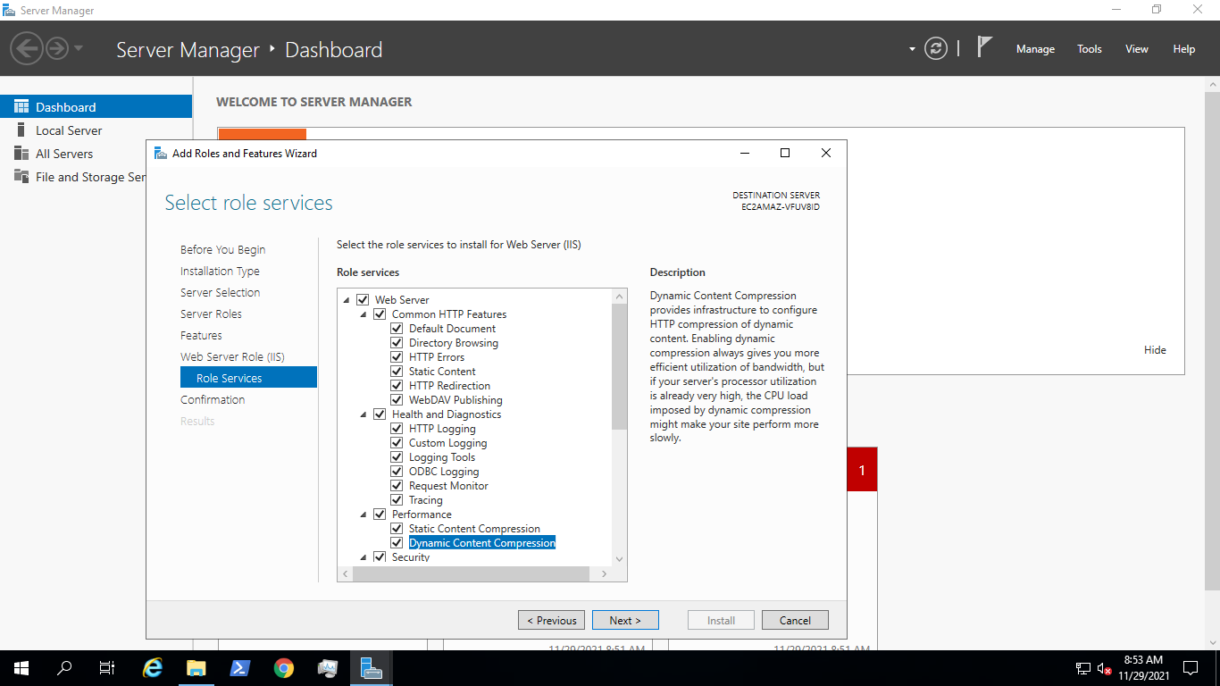The height and width of the screenshot is (686, 1220).
Task: Collapse the Health and Diagnostics node
Action: [363, 414]
